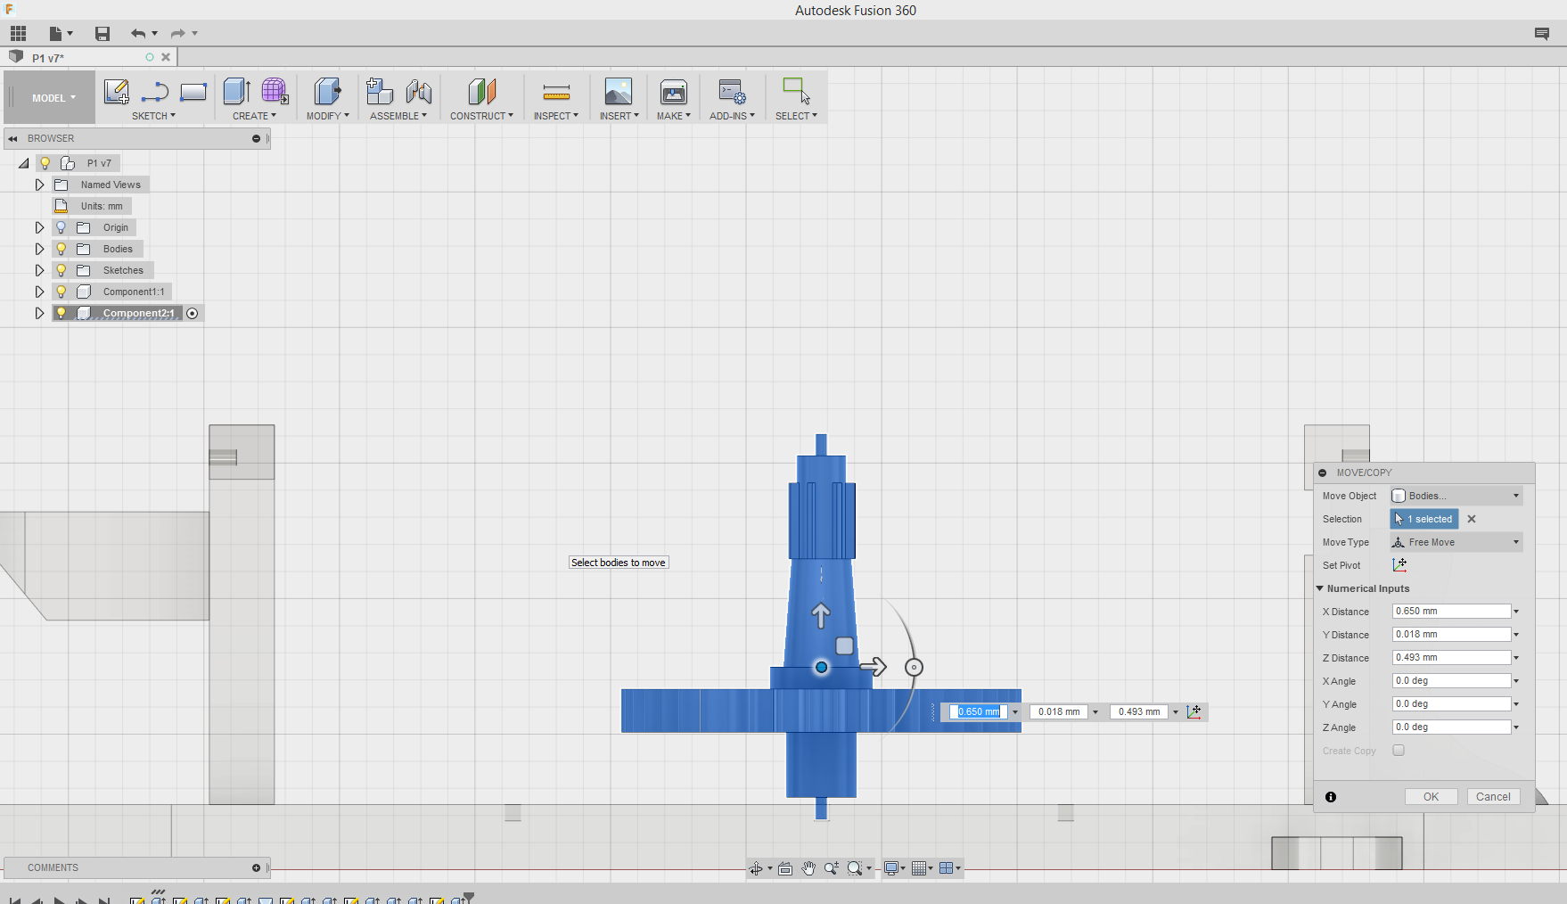Image resolution: width=1567 pixels, height=904 pixels.
Task: Open the ASSEMBLE menu
Action: click(398, 116)
